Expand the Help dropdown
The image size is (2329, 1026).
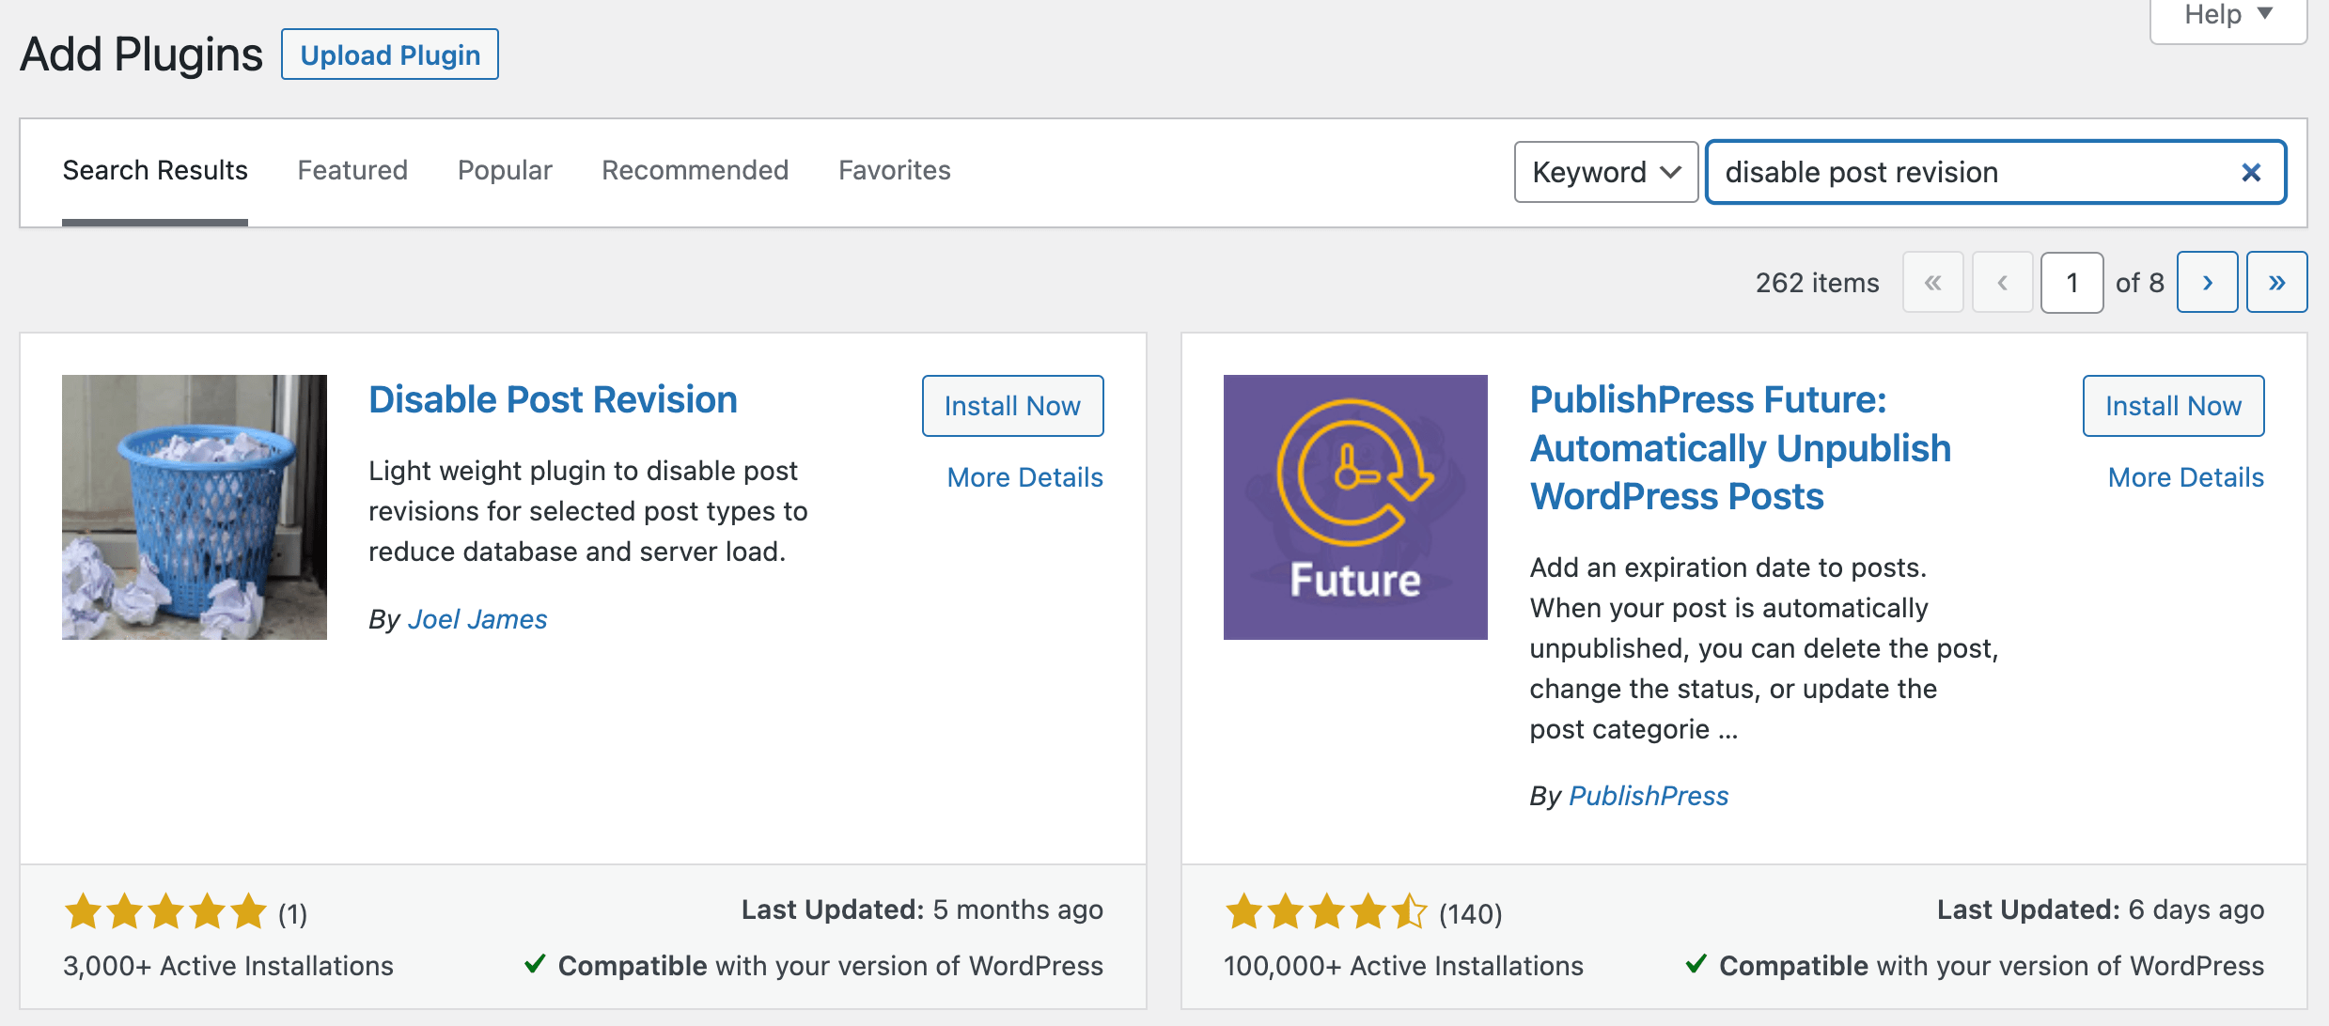(2226, 14)
